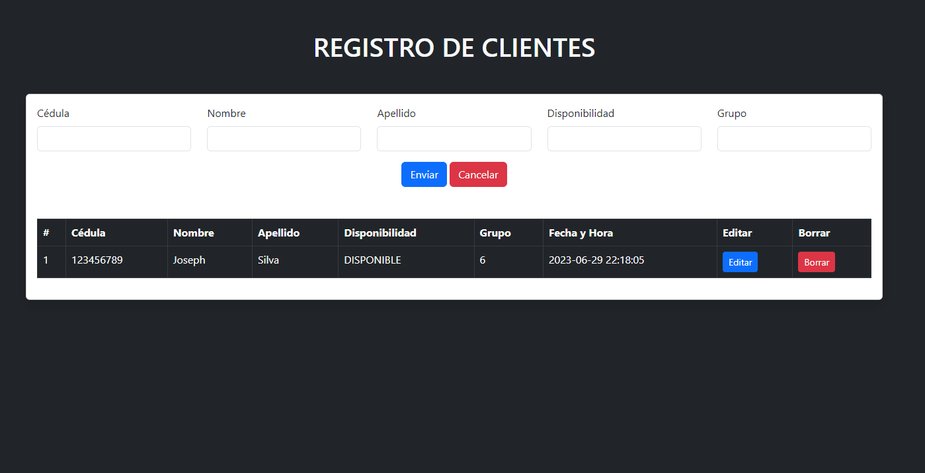Click the Disponibilidad input field
This screenshot has width=925, height=473.
[624, 139]
